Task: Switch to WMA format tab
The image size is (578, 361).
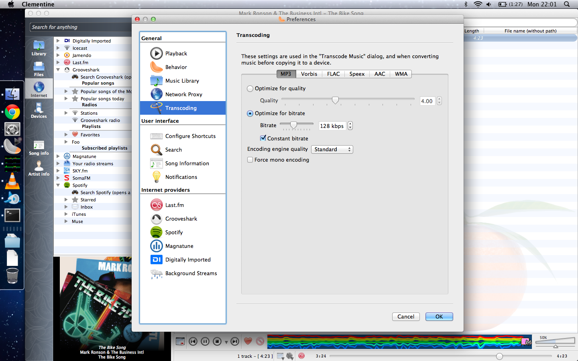Action: click(x=401, y=74)
